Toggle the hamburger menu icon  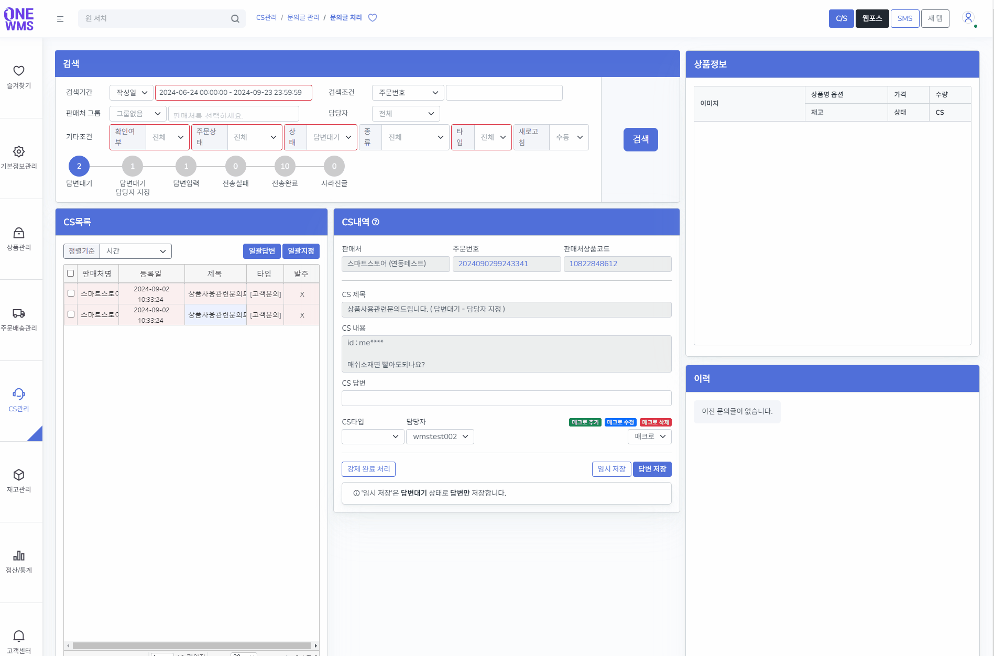[x=60, y=19]
